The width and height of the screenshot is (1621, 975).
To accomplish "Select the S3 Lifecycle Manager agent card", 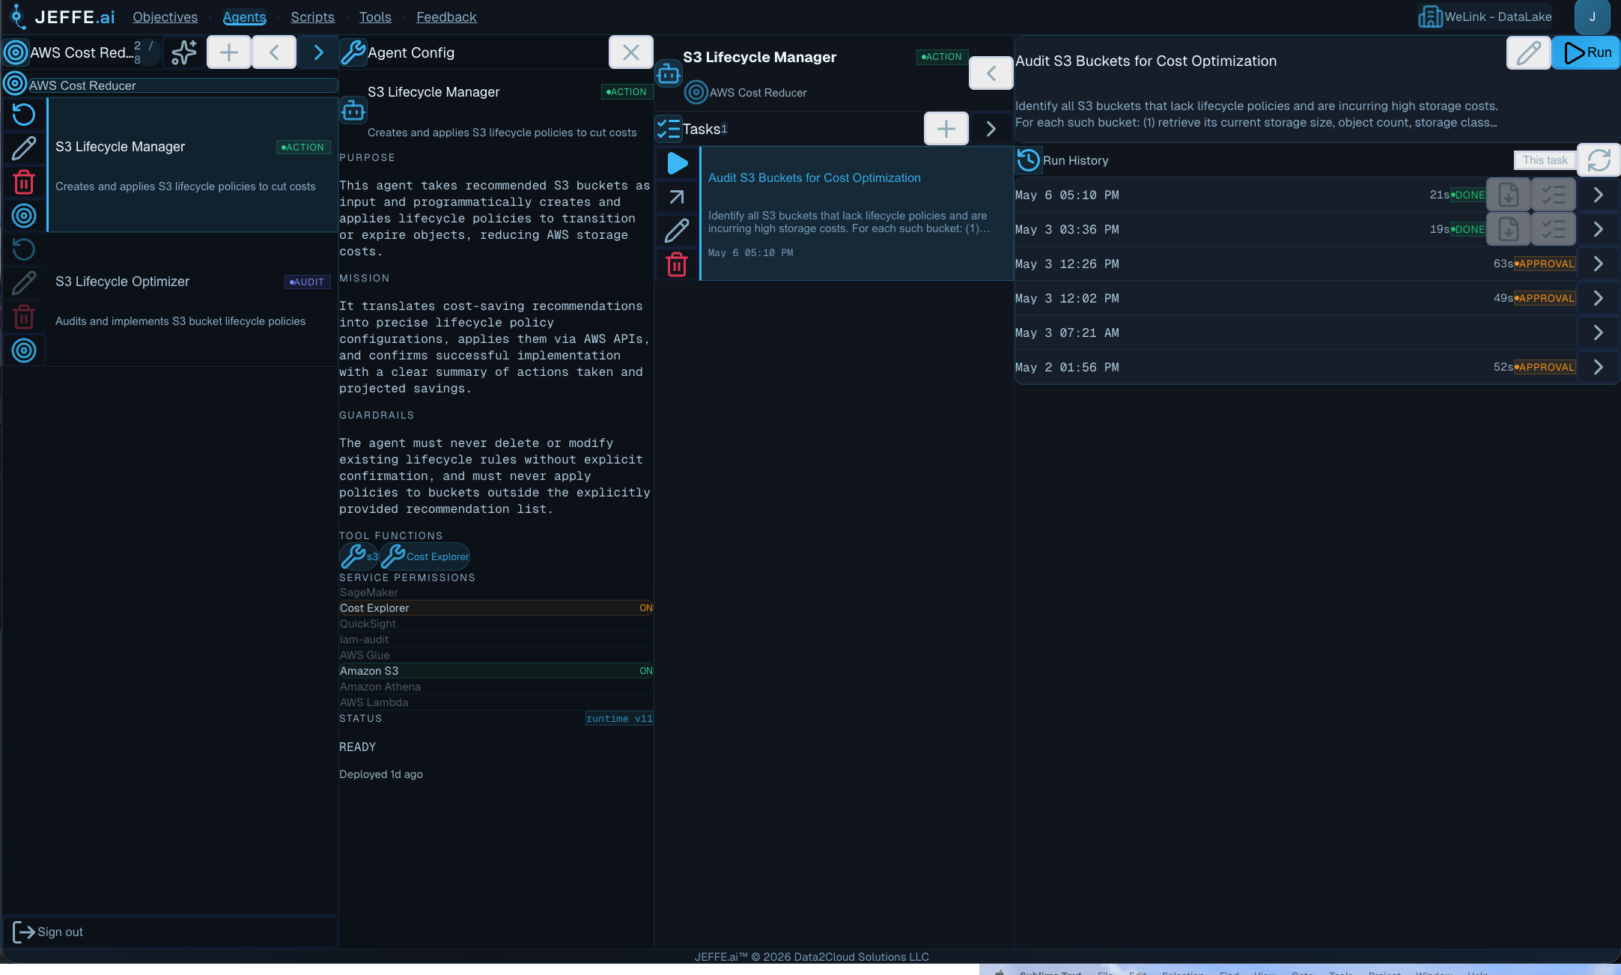I will tap(192, 165).
